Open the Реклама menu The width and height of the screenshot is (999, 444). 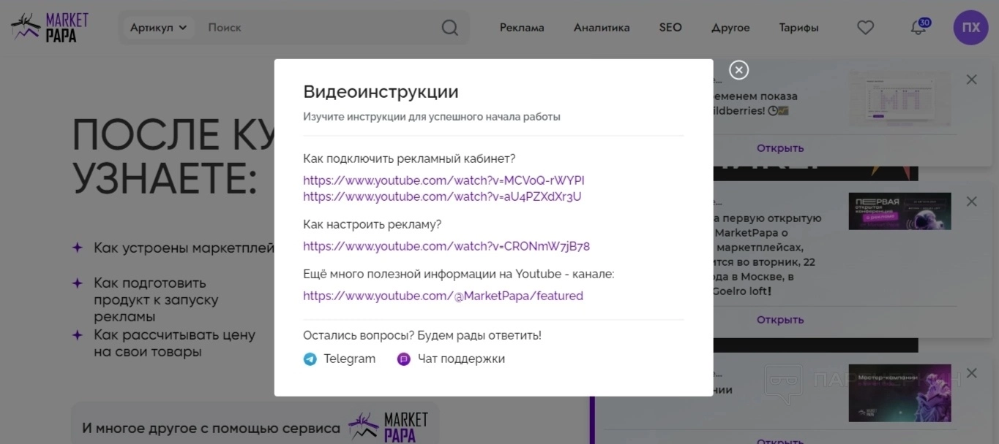(522, 28)
